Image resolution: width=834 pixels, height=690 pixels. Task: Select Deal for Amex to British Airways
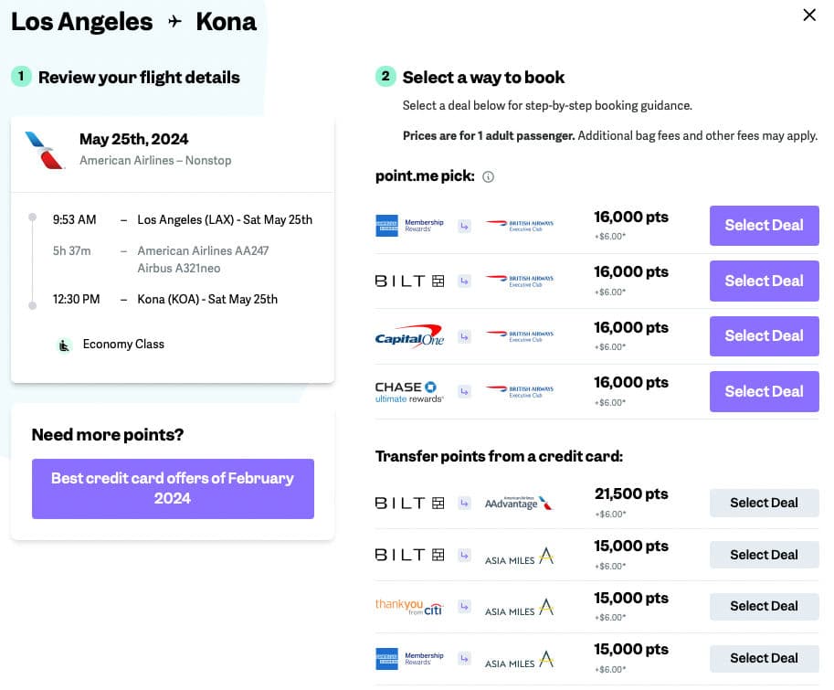coord(764,225)
